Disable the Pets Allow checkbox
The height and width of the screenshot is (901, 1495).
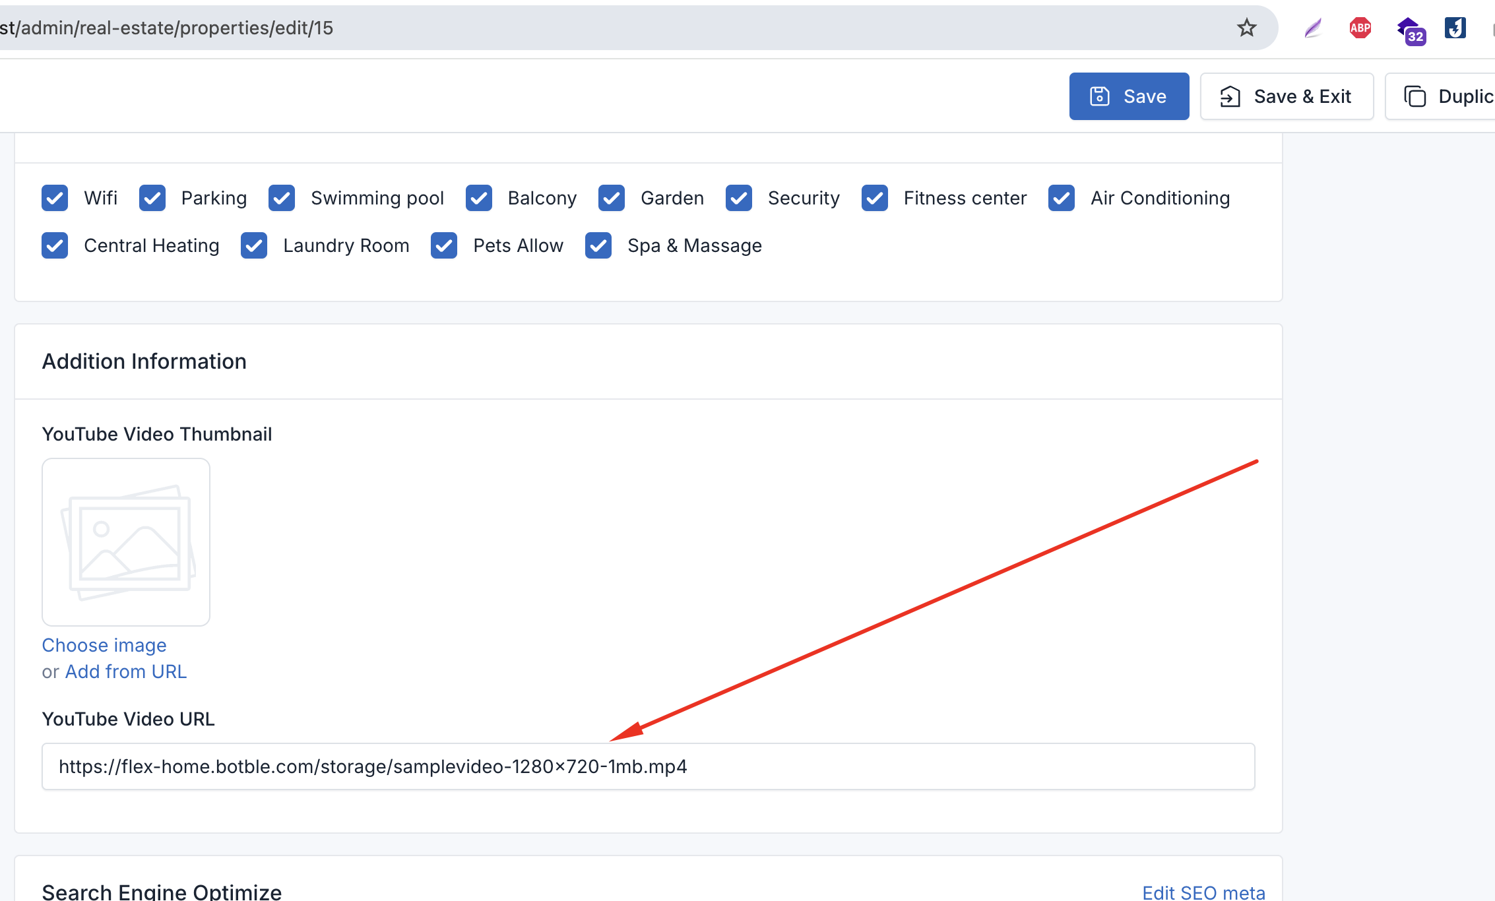(444, 245)
